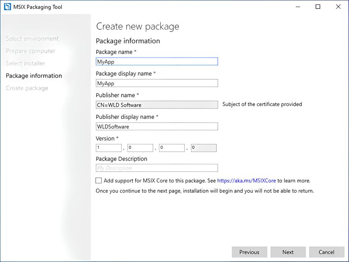349x262 pixels.
Task: Click the 'Package name *' label
Action: tap(116, 52)
